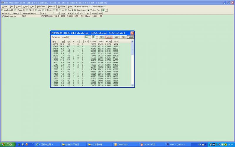Viewport: 235px width, 147px height.
Task: Click the spinner field showing 8
Action: coord(94,37)
